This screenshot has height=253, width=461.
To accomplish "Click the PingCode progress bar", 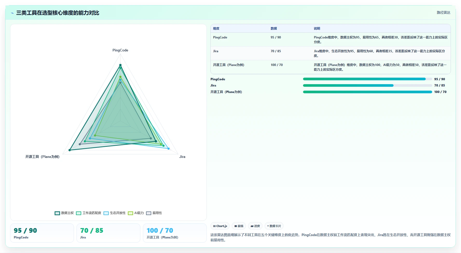I will 368,79.
